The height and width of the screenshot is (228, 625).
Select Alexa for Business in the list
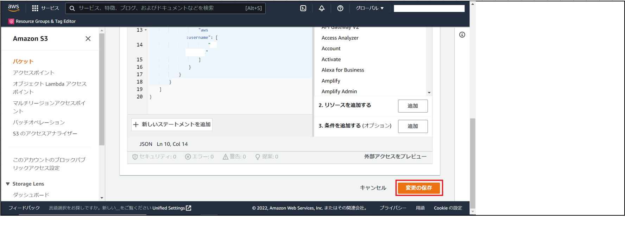(x=343, y=70)
